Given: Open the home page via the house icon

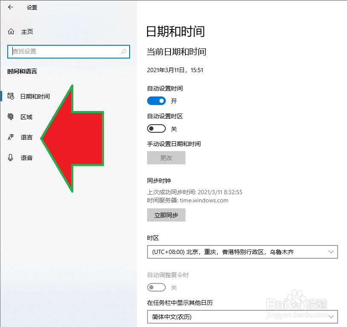Looking at the screenshot, I should [x=11, y=32].
